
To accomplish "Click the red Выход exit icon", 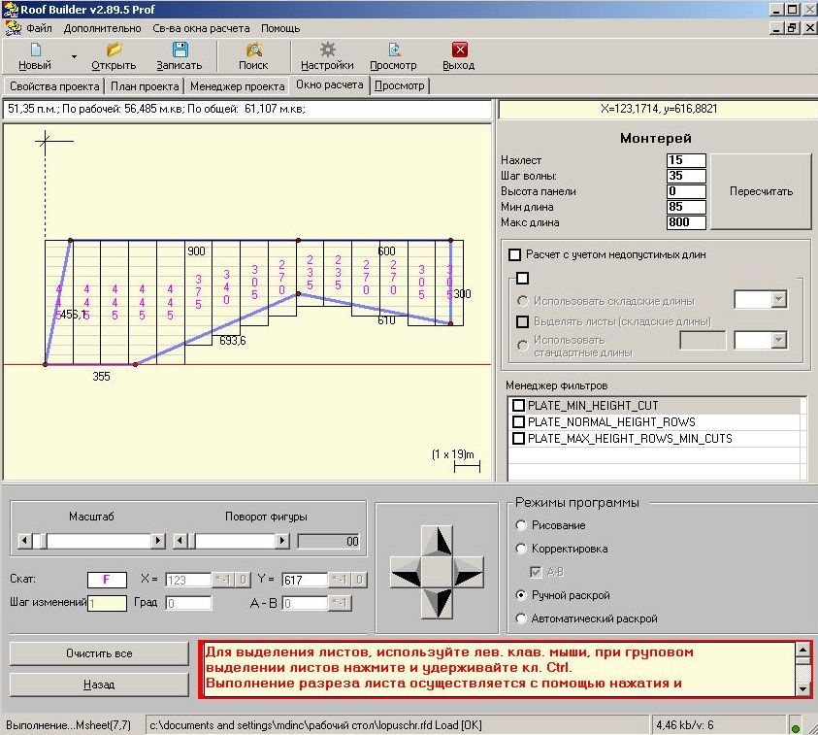I will click(460, 50).
